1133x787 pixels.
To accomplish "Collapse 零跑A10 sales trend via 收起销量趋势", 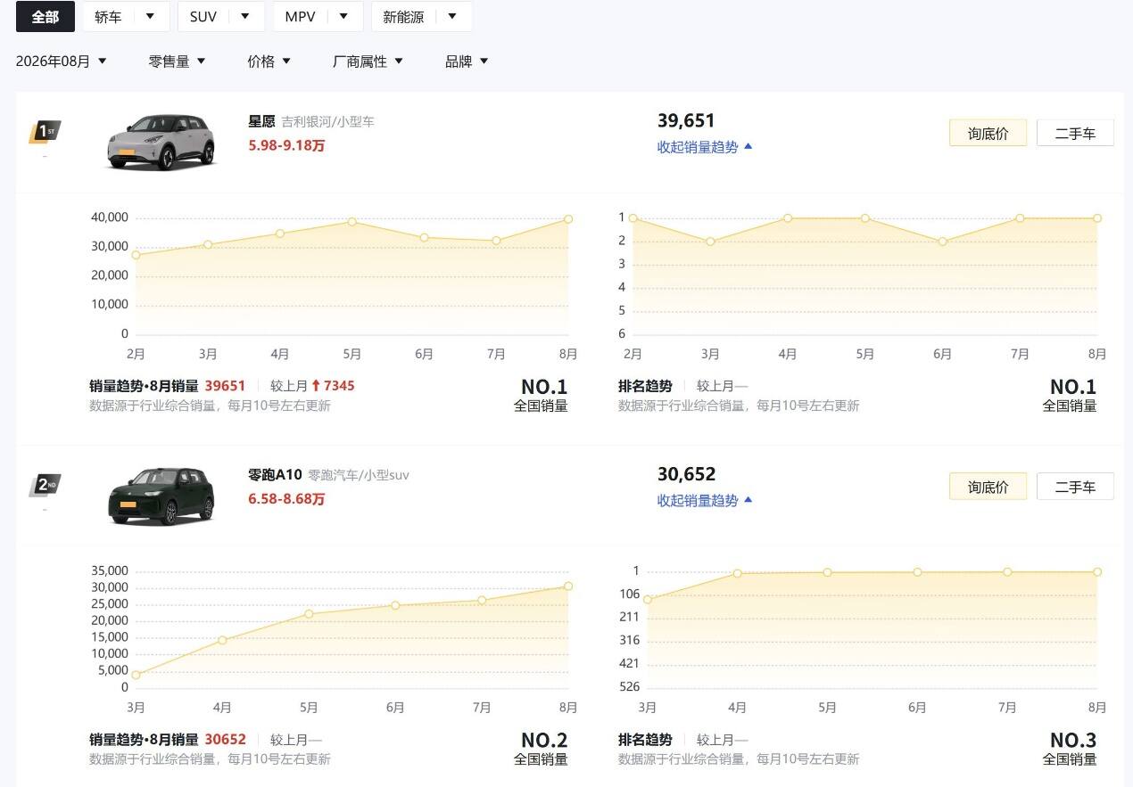I will (705, 501).
